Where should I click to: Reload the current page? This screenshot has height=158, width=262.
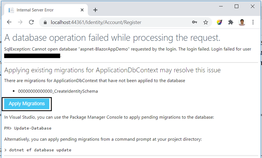[x=31, y=22]
